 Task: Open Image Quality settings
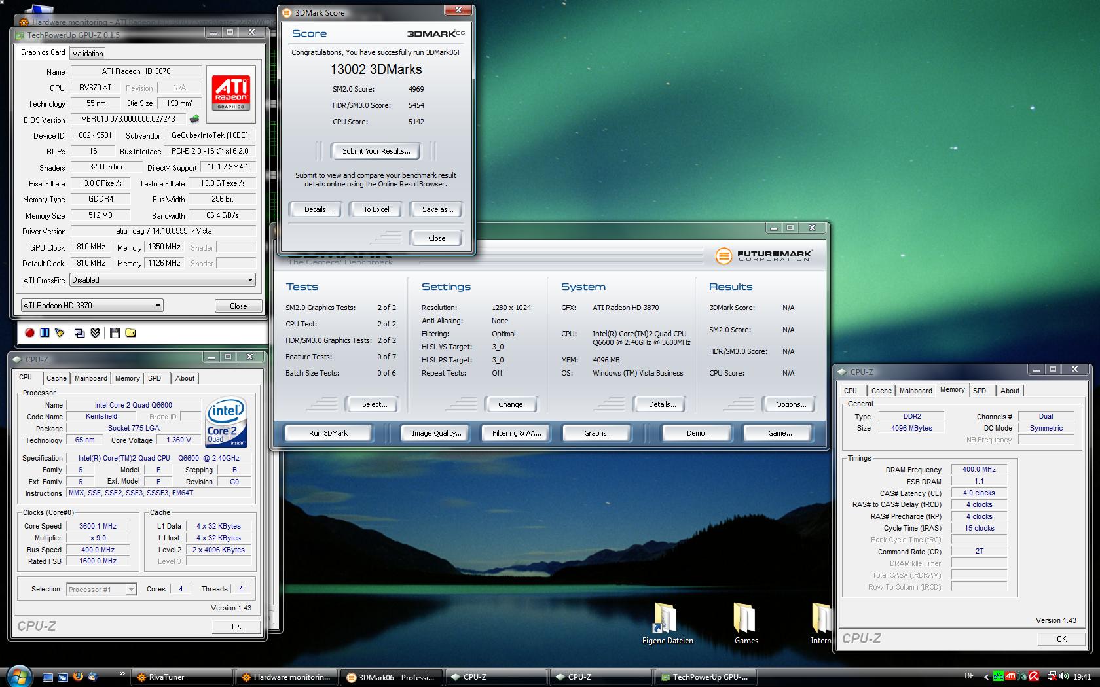pyautogui.click(x=436, y=433)
